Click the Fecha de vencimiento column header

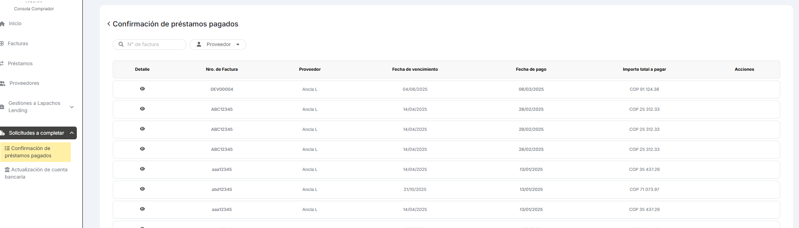click(x=415, y=69)
